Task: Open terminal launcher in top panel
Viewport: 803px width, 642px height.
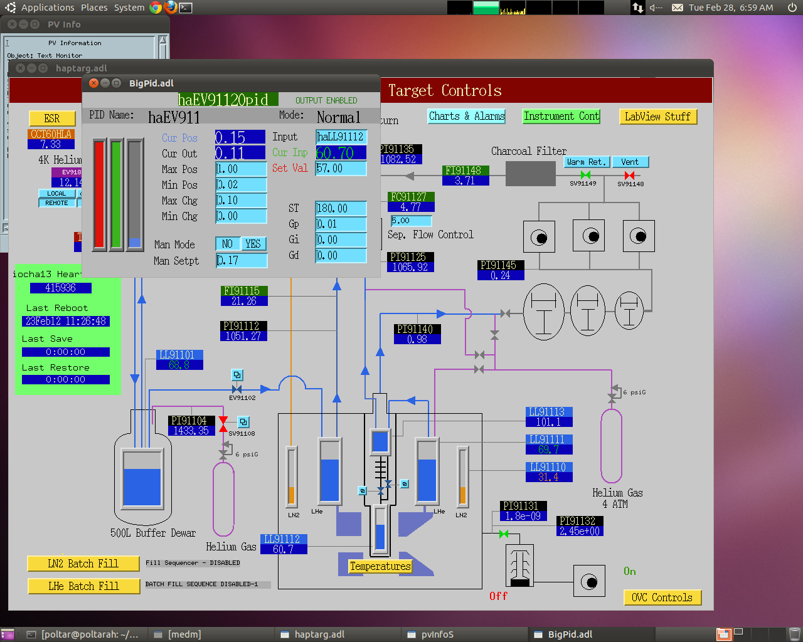Action: click(186, 8)
